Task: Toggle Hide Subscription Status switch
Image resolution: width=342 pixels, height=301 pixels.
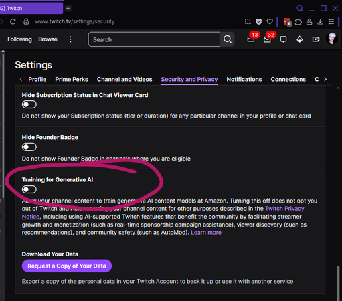Action: click(x=29, y=104)
